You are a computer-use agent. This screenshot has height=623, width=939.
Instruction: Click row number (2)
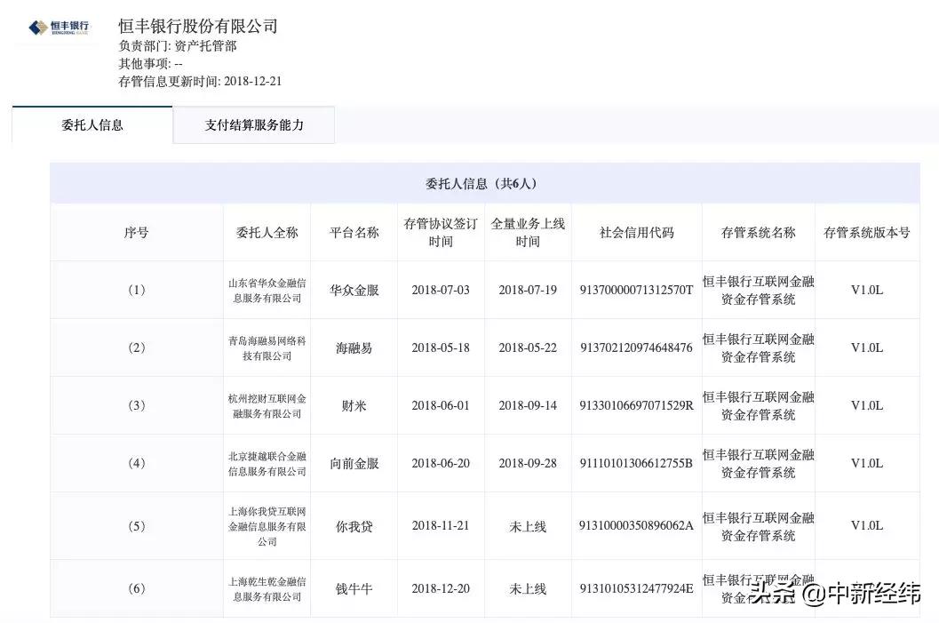pyautogui.click(x=137, y=347)
